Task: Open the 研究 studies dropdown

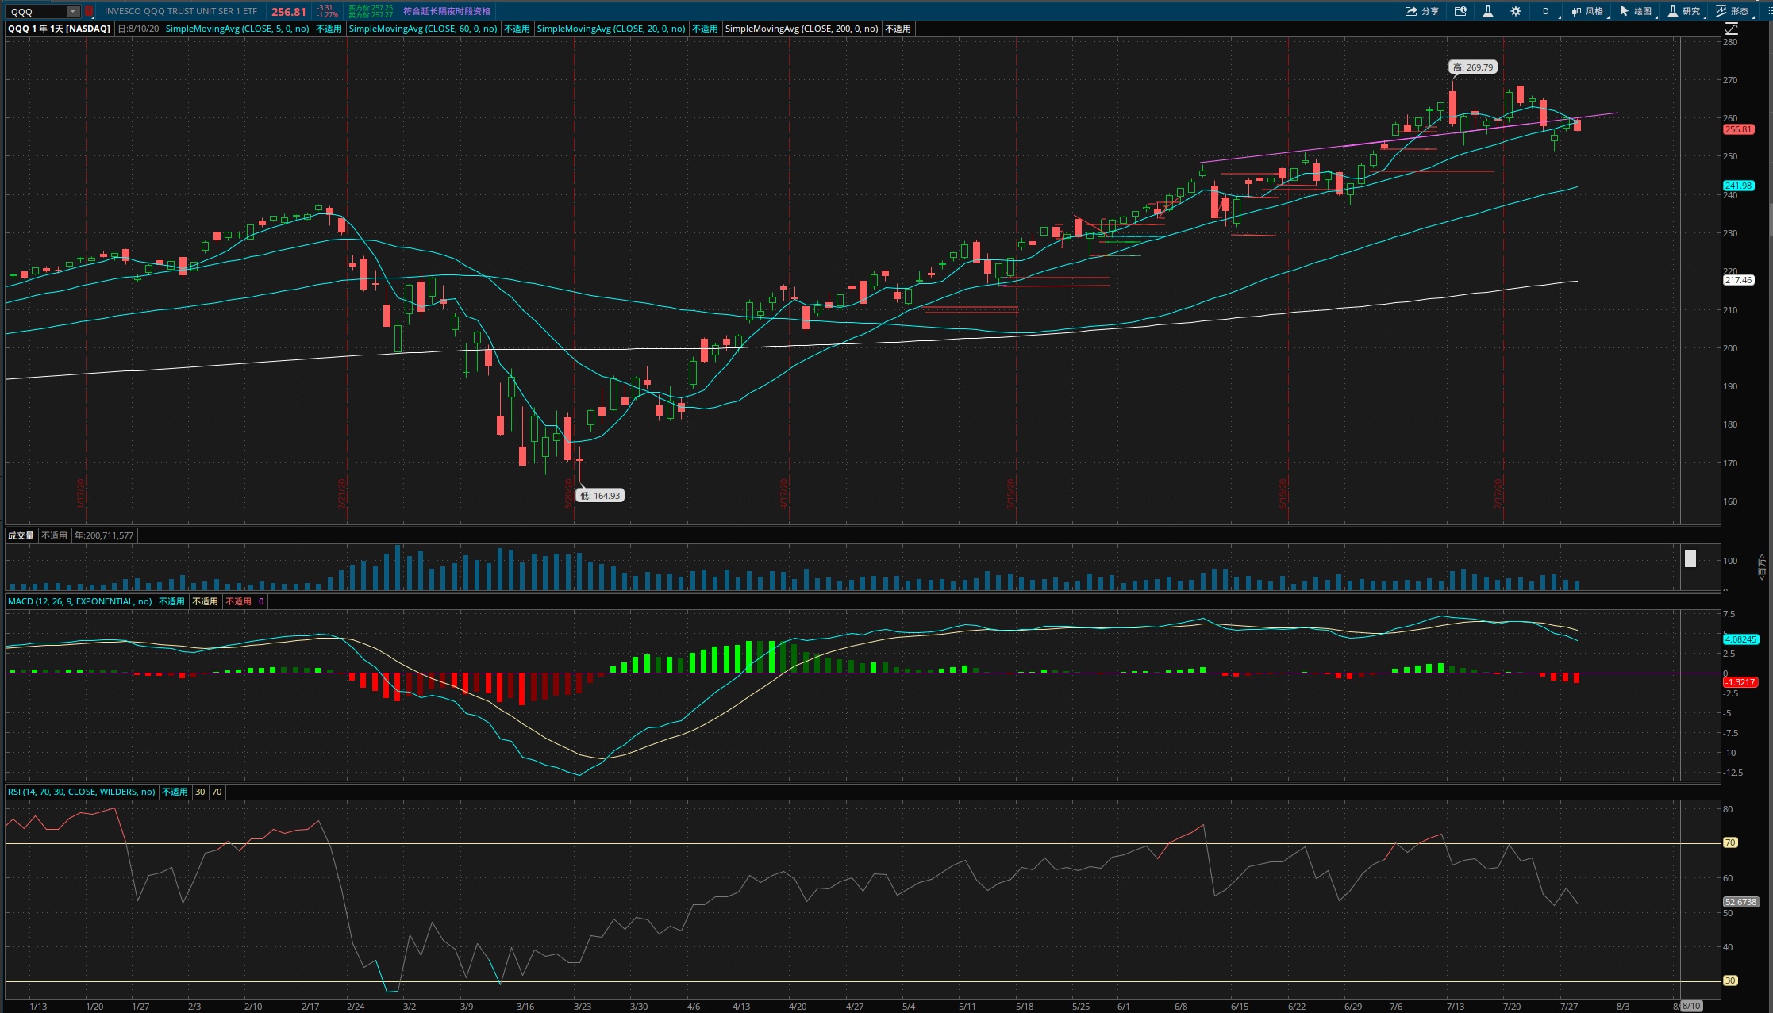Action: [1684, 11]
